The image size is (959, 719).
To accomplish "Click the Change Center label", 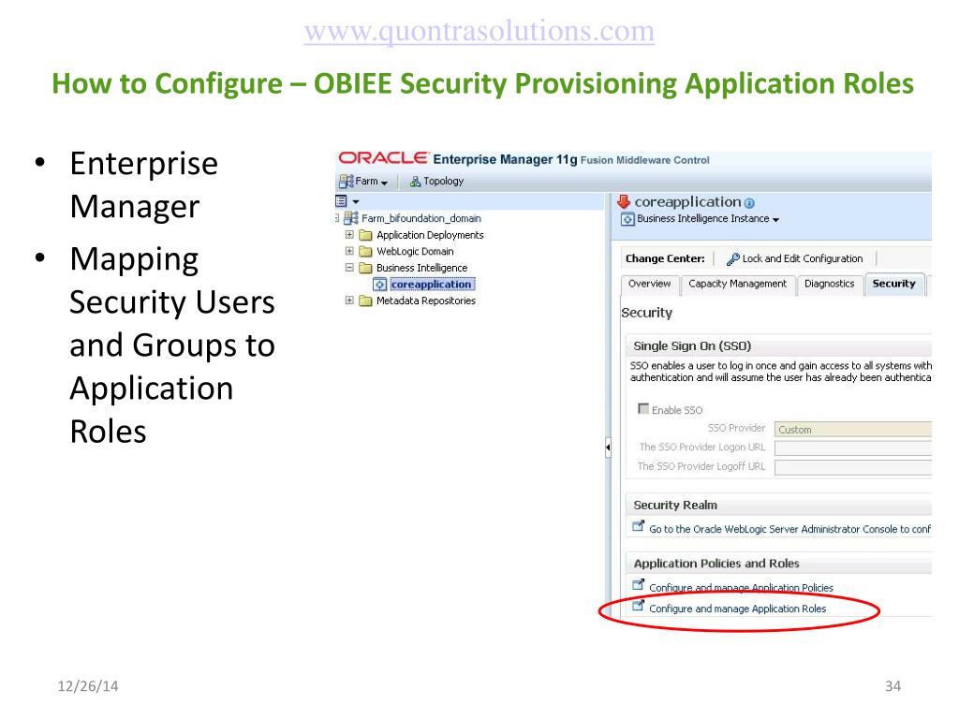I will point(665,258).
